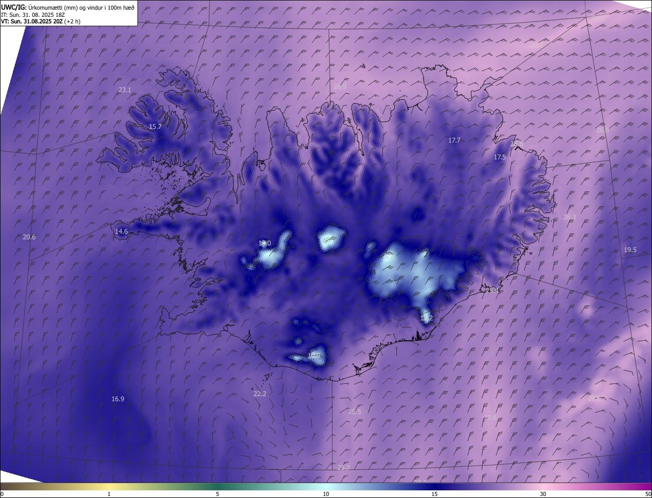Click the 25.5 value south of Iceland
Image resolution: width=652 pixels, height=498 pixels.
(355, 411)
